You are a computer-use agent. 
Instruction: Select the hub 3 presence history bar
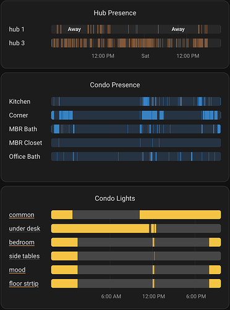(x=136, y=43)
